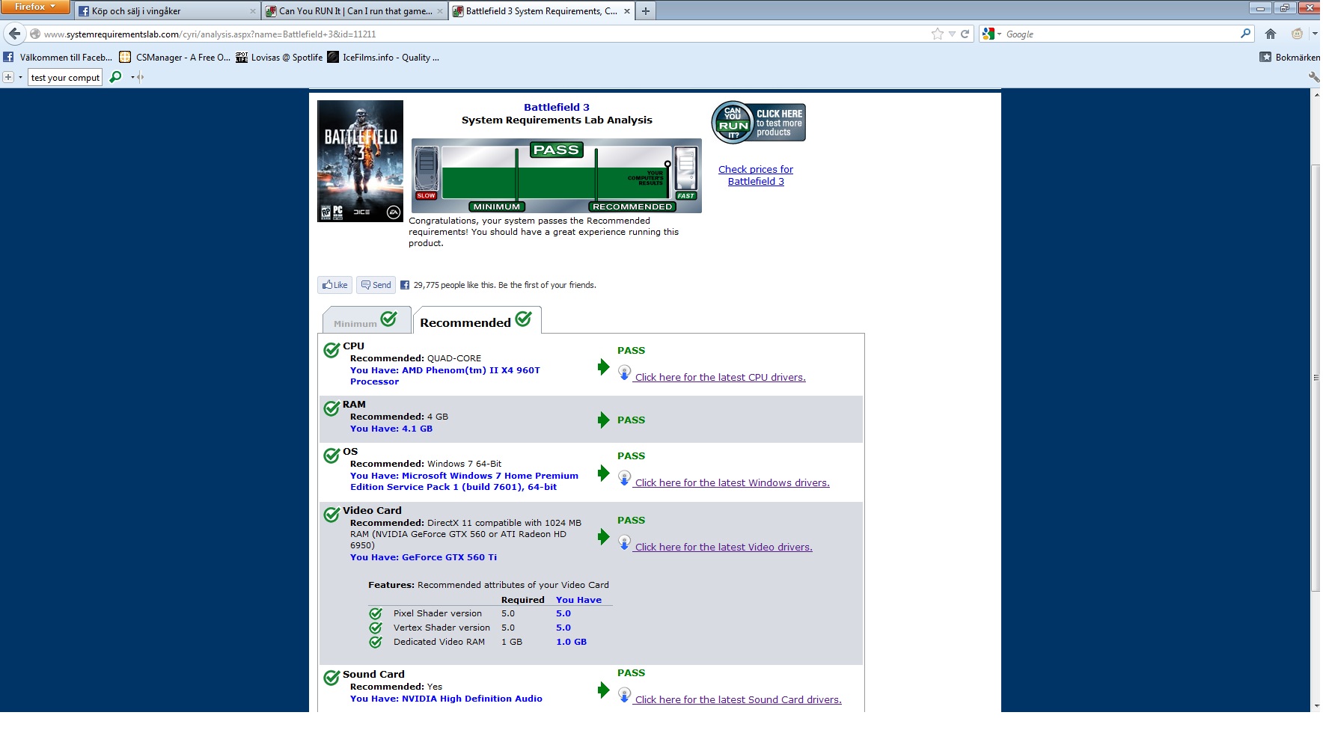Click the Dedicated Video RAM checkmark
This screenshot has width=1323, height=742.
tap(376, 642)
